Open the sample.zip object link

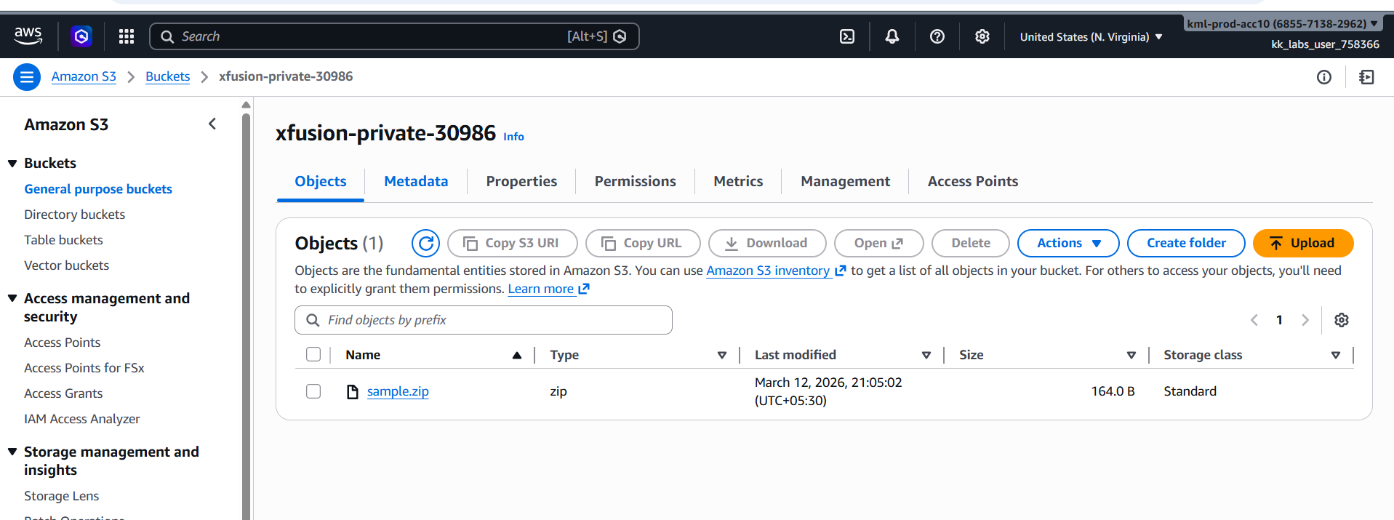398,391
